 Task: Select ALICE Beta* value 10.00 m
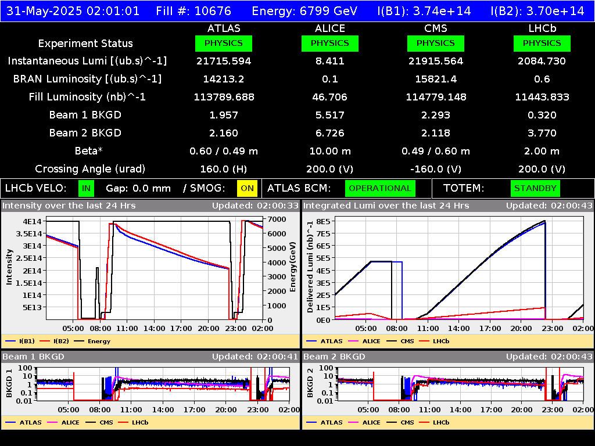click(330, 151)
